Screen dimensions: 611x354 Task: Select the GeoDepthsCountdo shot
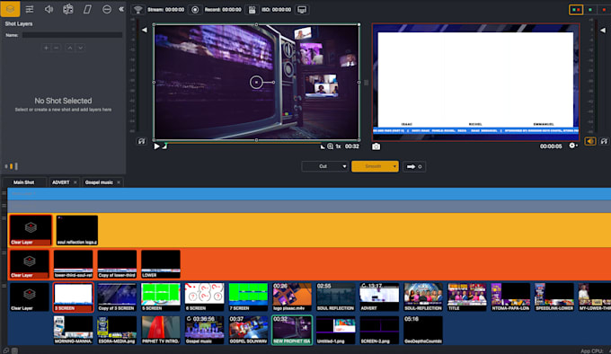[423, 330]
